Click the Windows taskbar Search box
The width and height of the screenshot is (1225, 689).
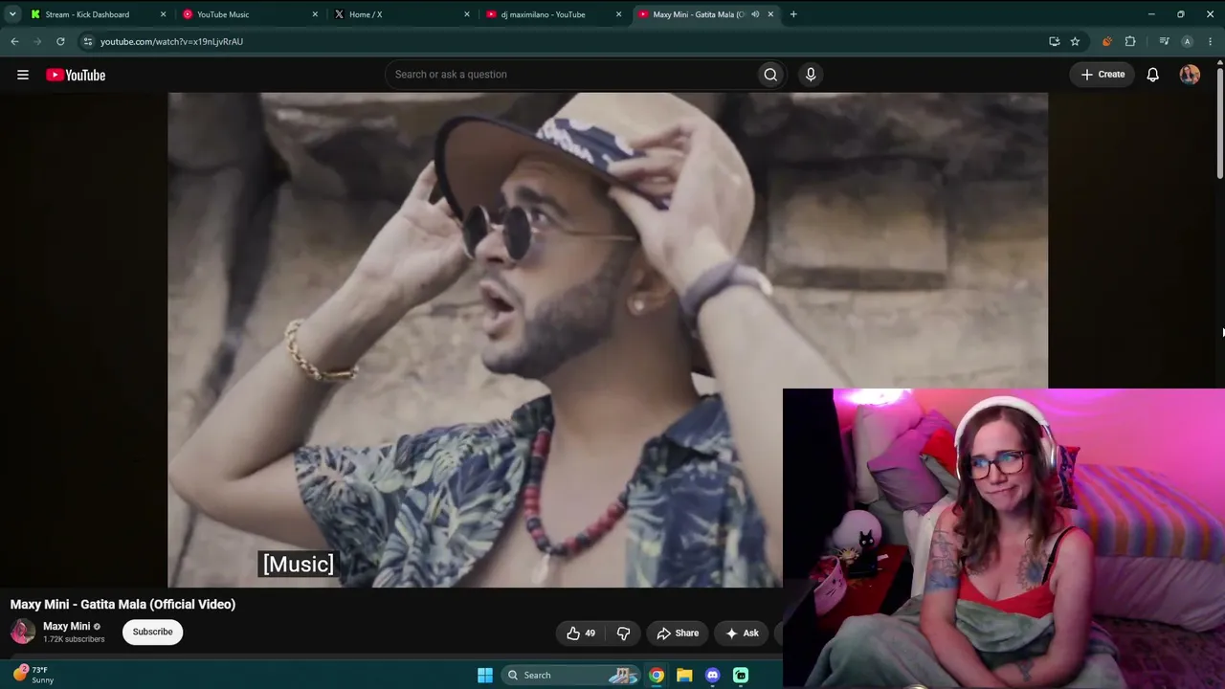coord(570,675)
